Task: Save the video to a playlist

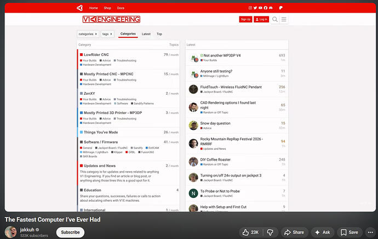Action: tap(350, 232)
